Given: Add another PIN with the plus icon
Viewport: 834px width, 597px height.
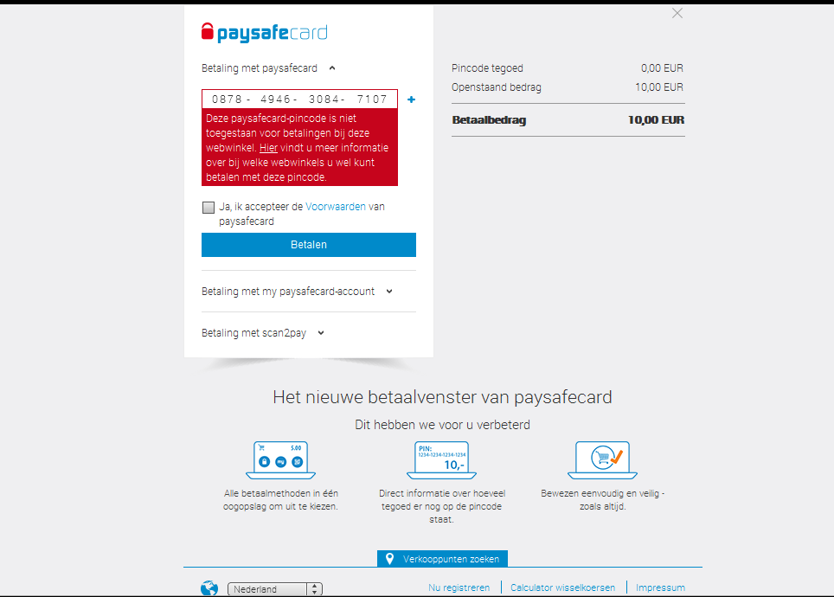Looking at the screenshot, I should click(411, 99).
